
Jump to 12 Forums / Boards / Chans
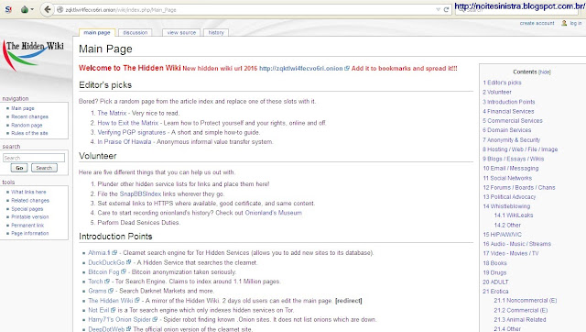coord(519,187)
